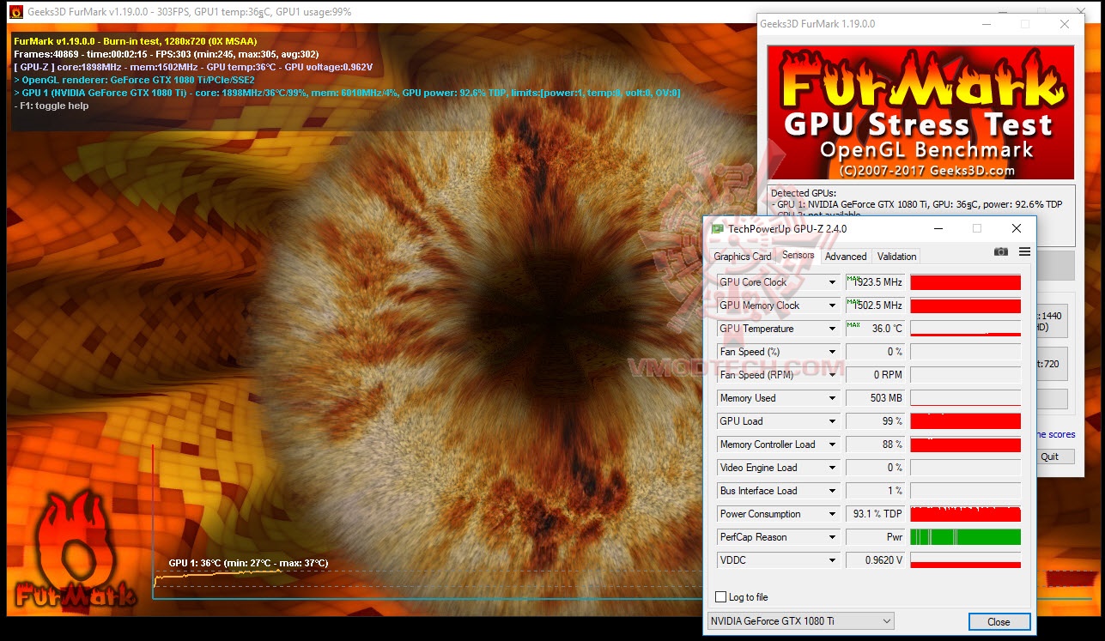
Task: Click the 93.1 % TDP power value
Action: 876,514
